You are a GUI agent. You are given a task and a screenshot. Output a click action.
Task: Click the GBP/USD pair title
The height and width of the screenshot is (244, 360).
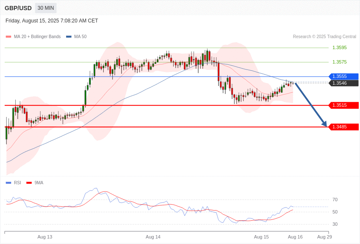coord(18,8)
